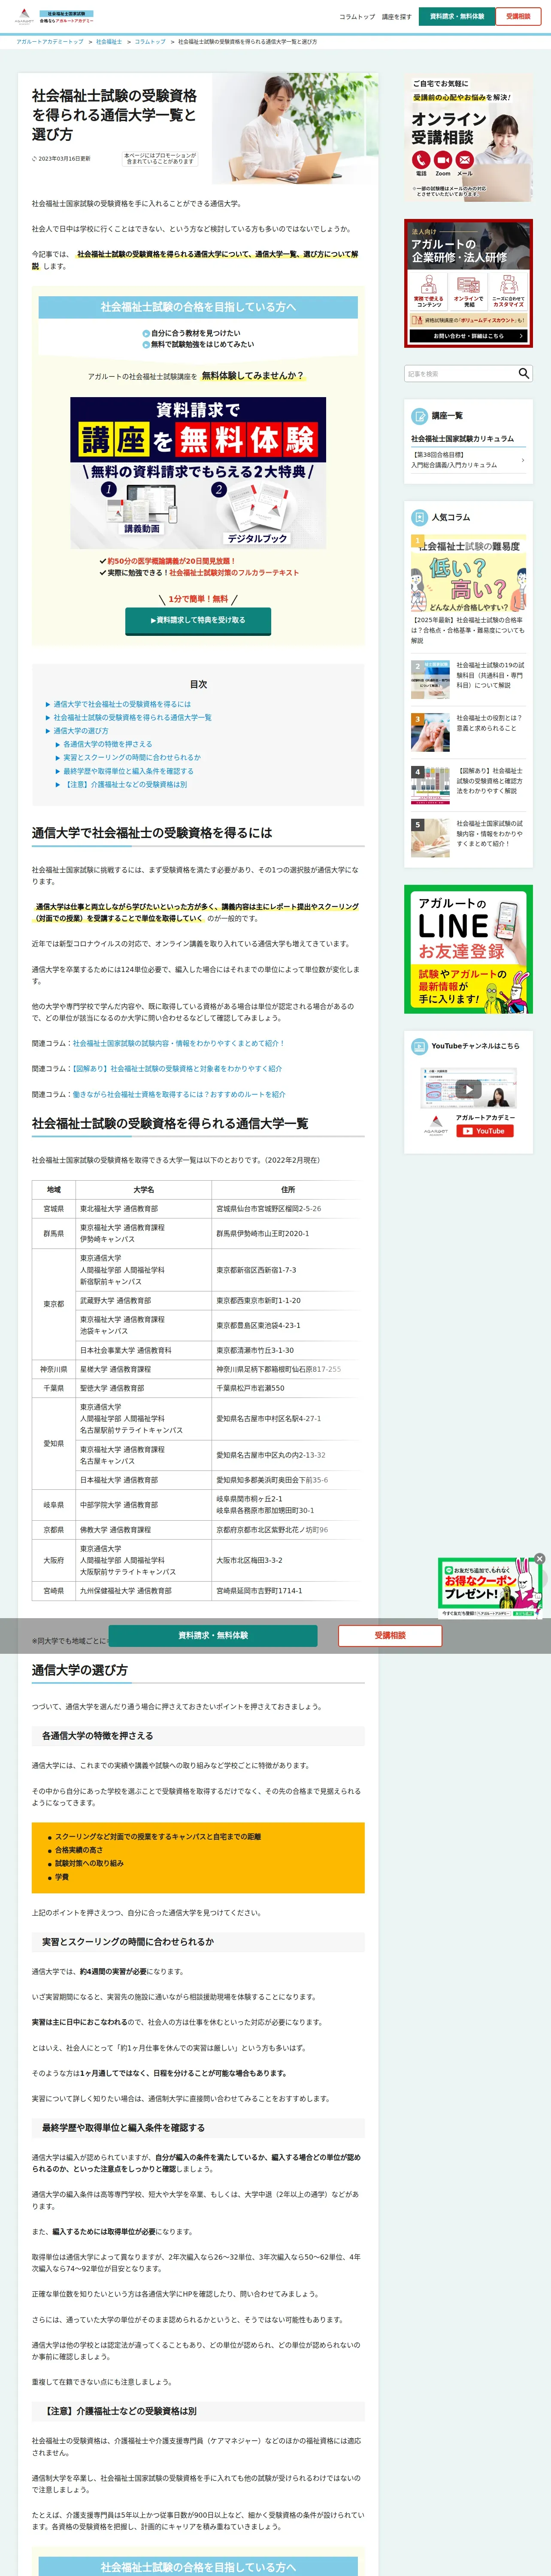Jump to 通信大学で社会福祉士の受験資格を得るには in contents
Screen dimensions: 551x2576
[x=122, y=704]
